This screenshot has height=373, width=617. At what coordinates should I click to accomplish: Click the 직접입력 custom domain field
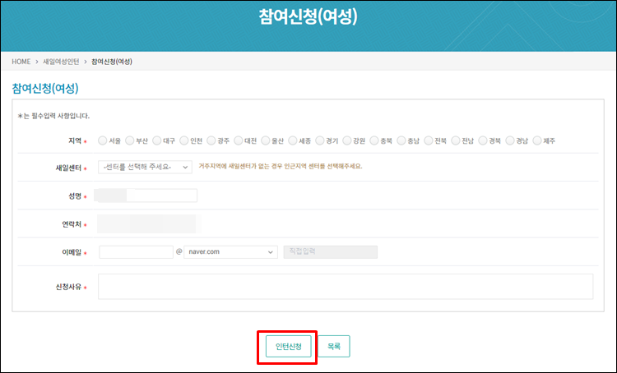tap(330, 252)
